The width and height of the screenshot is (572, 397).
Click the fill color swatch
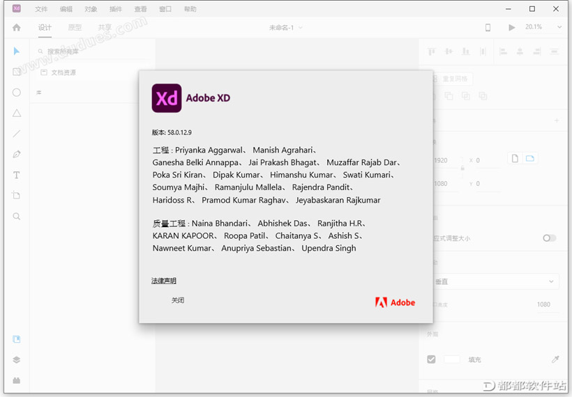point(451,359)
